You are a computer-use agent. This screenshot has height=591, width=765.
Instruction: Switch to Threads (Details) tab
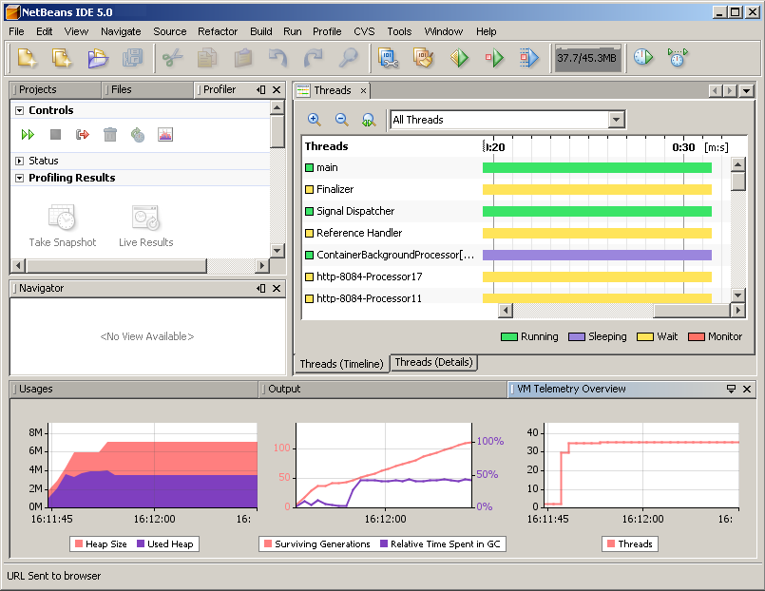[x=433, y=362]
